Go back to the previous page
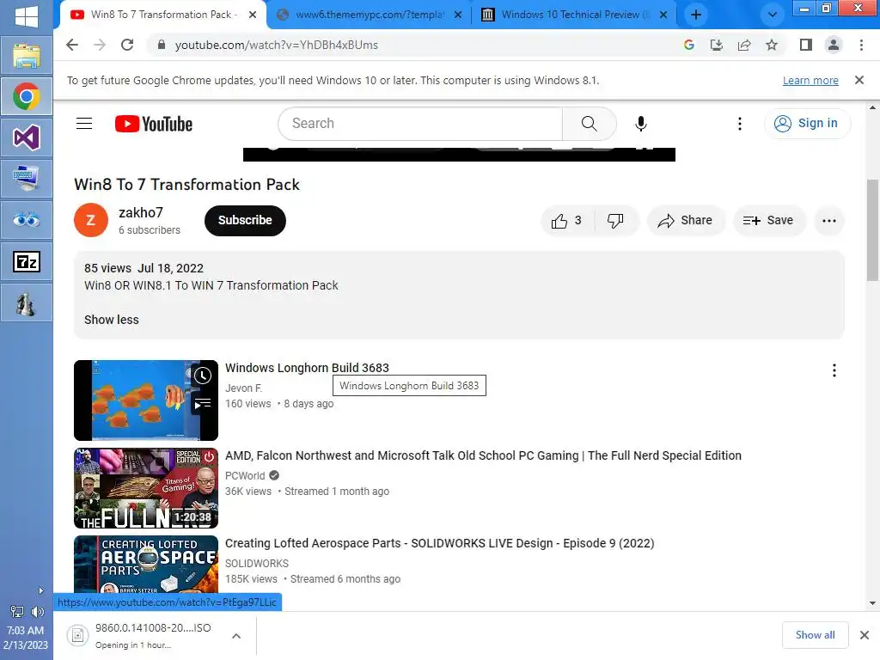This screenshot has height=660, width=880. tap(72, 45)
